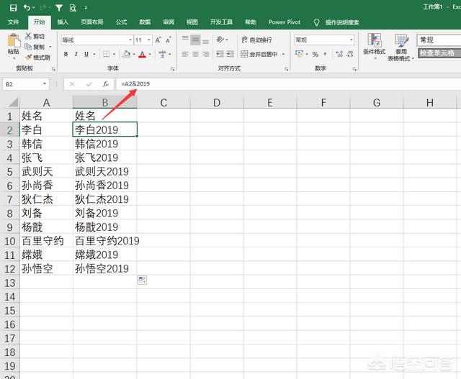Click the accounting currency format icon

(x=300, y=54)
